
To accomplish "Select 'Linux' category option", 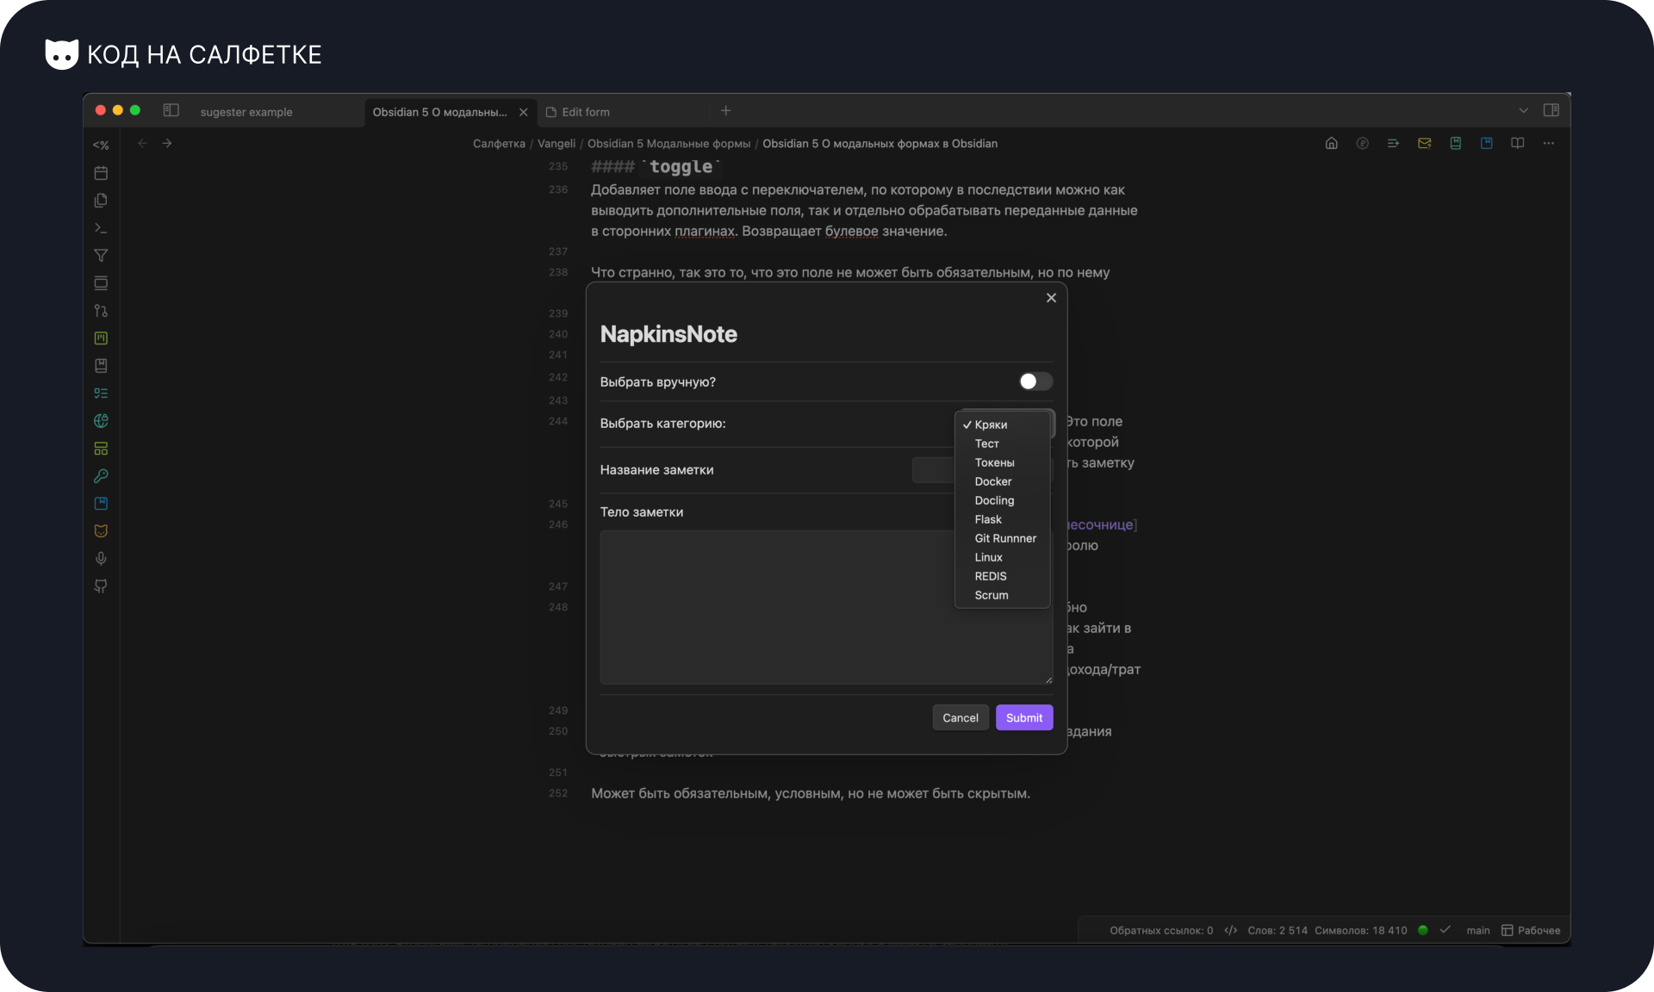I will click(x=1003, y=557).
